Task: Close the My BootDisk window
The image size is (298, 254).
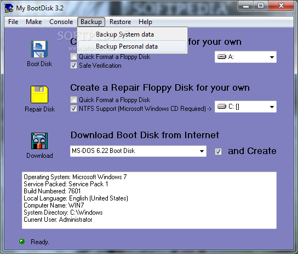Action: 281,6
